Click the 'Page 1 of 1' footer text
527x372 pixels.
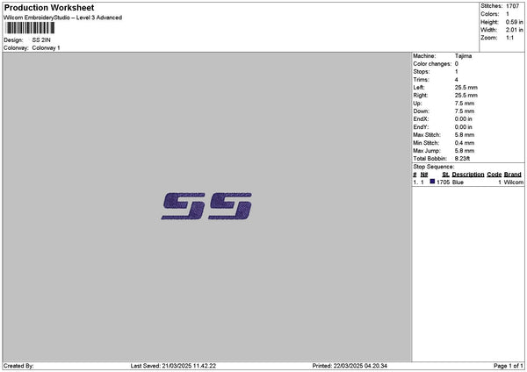point(509,366)
